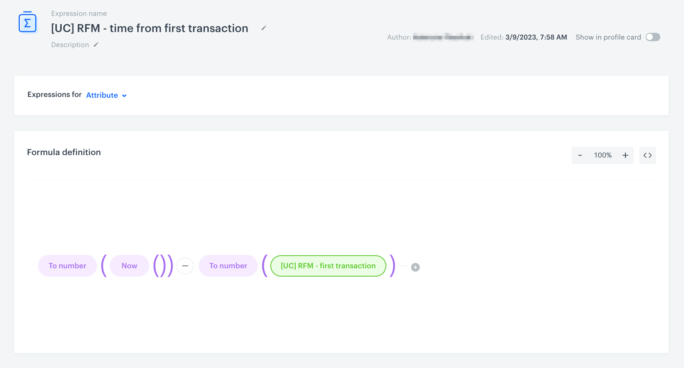This screenshot has height=368, width=684.
Task: Select the Now function block
Action: [x=129, y=266]
